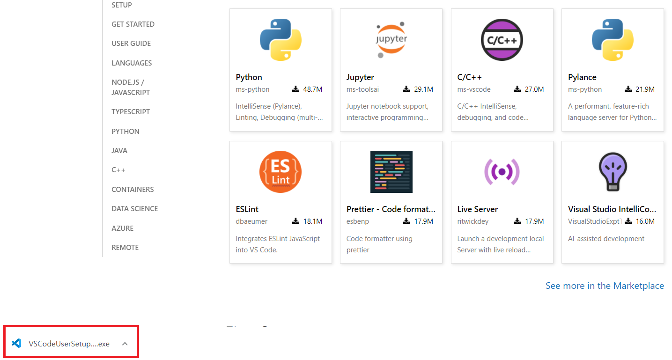
Task: Expand the VSCodeUserSetup download options chevron
Action: [125, 344]
